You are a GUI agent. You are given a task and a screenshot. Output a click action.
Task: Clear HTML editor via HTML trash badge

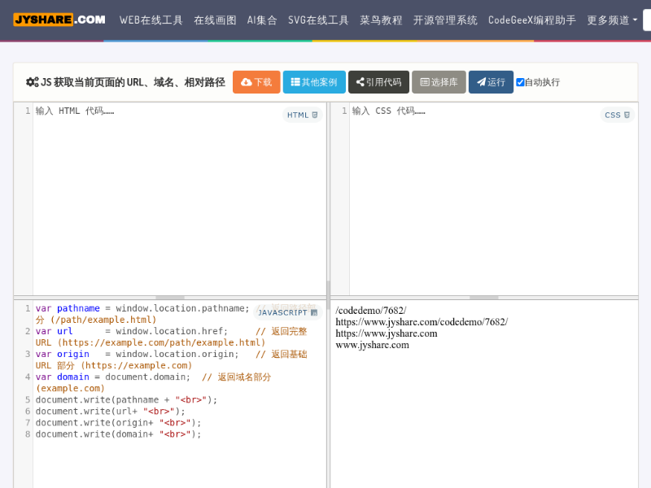[x=303, y=115]
